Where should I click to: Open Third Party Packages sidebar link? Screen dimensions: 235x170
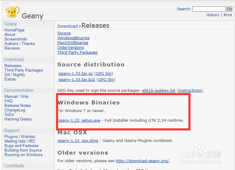point(24,70)
